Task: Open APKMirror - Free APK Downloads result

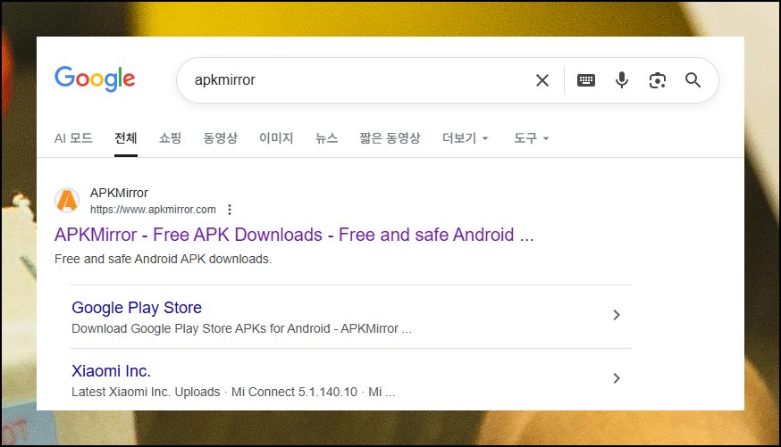Action: coord(294,235)
